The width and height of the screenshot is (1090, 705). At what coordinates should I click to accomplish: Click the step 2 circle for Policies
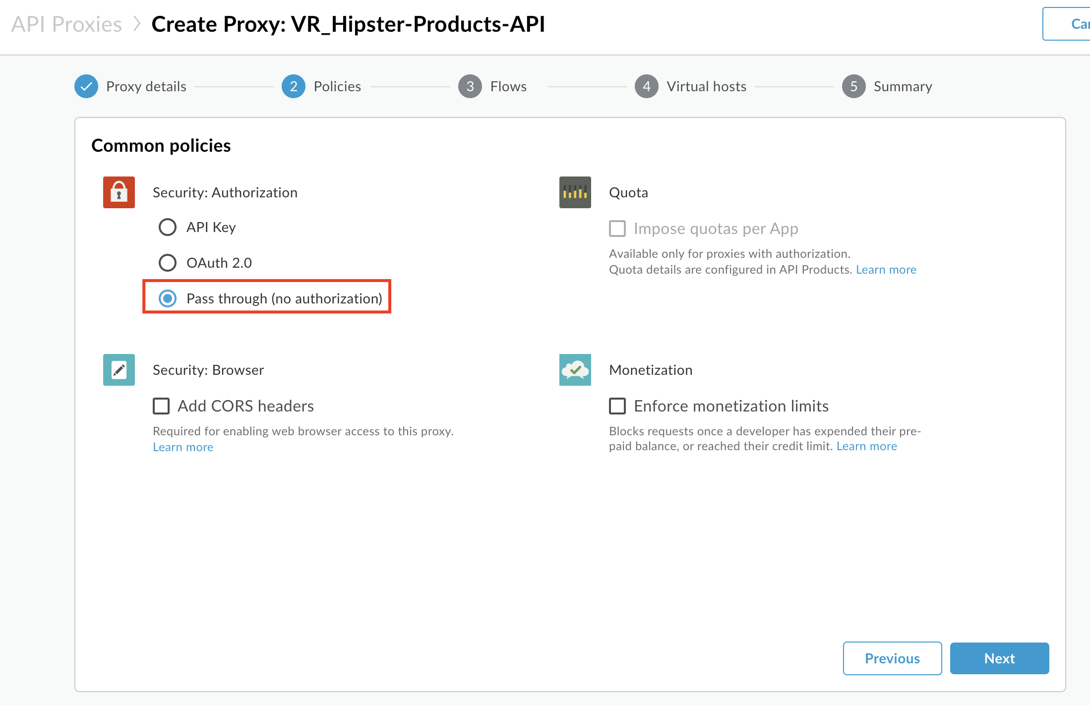tap(294, 86)
